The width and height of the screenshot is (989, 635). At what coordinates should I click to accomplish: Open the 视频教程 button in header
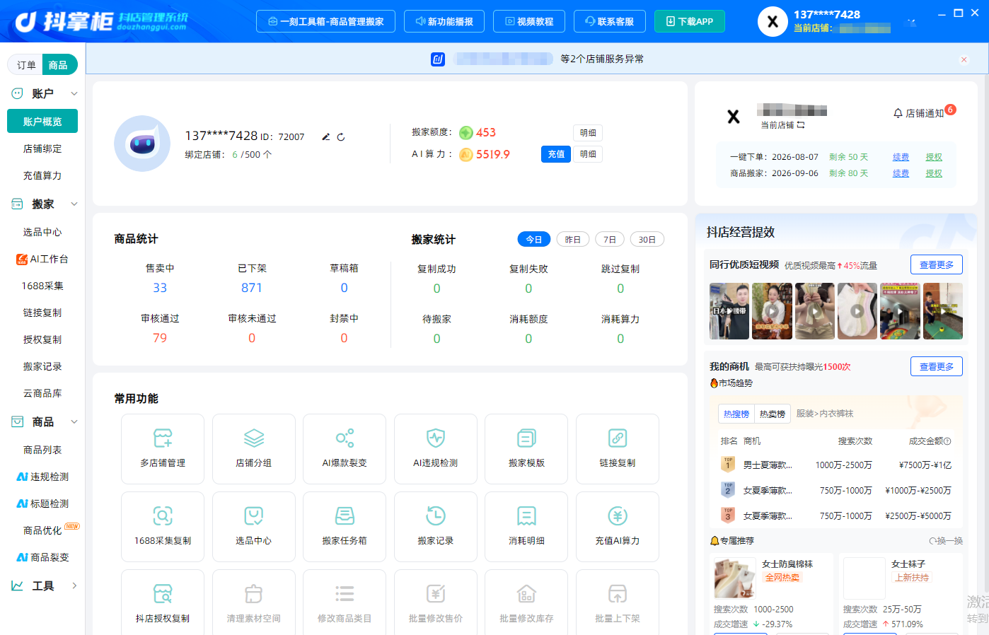click(529, 21)
